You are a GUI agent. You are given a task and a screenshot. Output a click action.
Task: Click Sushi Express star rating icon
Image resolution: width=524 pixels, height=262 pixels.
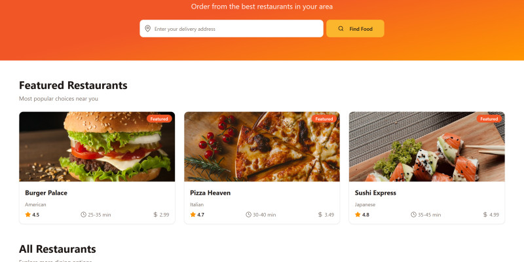[358, 215]
